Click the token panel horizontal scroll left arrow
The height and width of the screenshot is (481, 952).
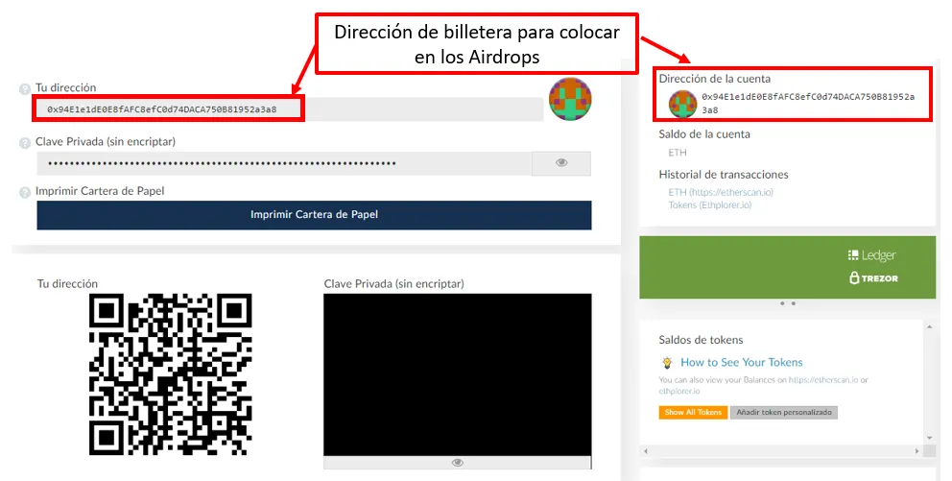(x=646, y=451)
